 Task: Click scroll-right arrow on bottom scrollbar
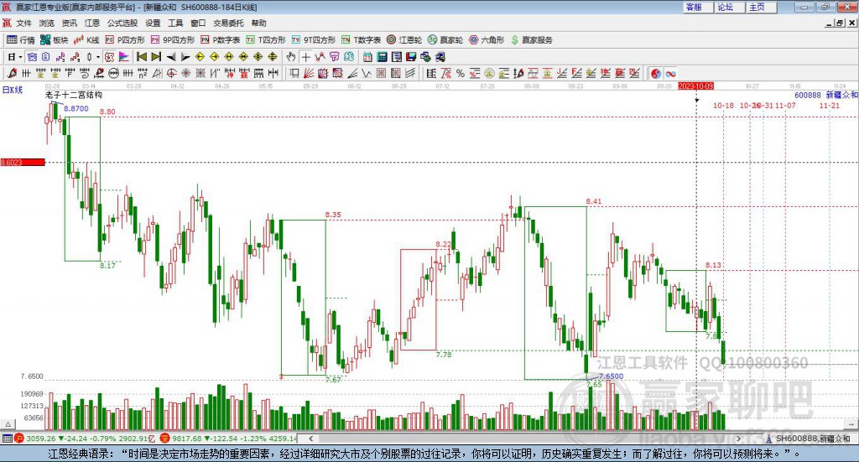coord(738,439)
